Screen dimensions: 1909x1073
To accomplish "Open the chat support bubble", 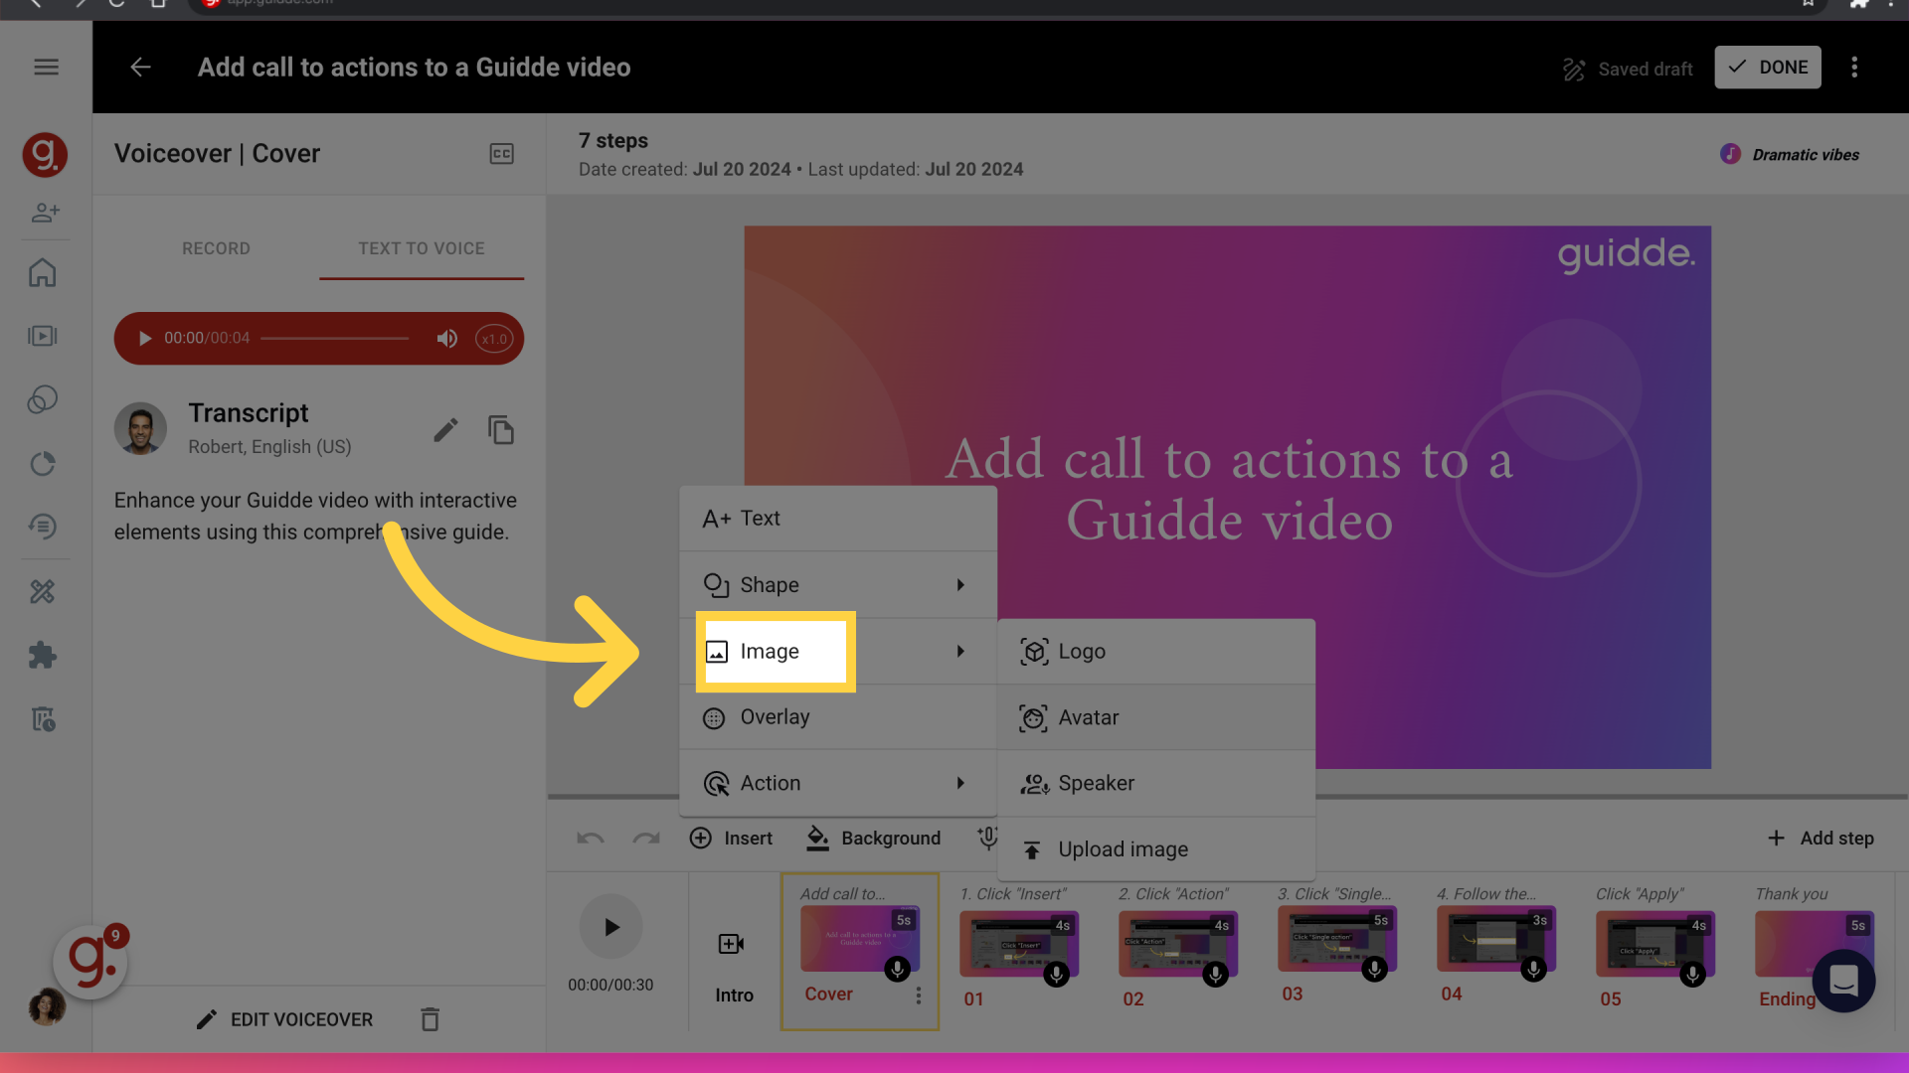I will (x=1843, y=981).
